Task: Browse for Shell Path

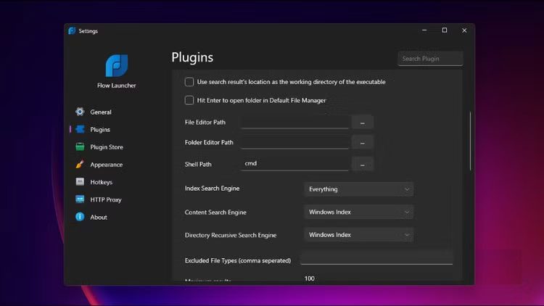Action: click(362, 164)
